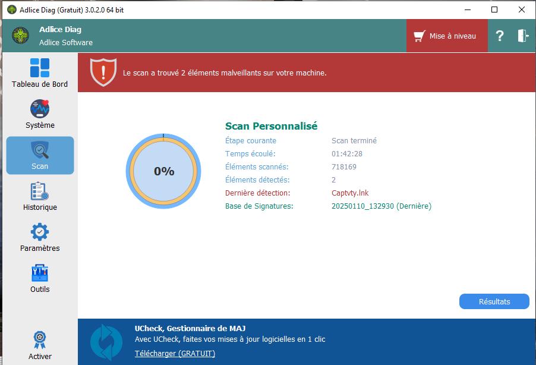Image resolution: width=536 pixels, height=365 pixels.
Task: Click the elapsed time 01:42:28
Action: [346, 153]
